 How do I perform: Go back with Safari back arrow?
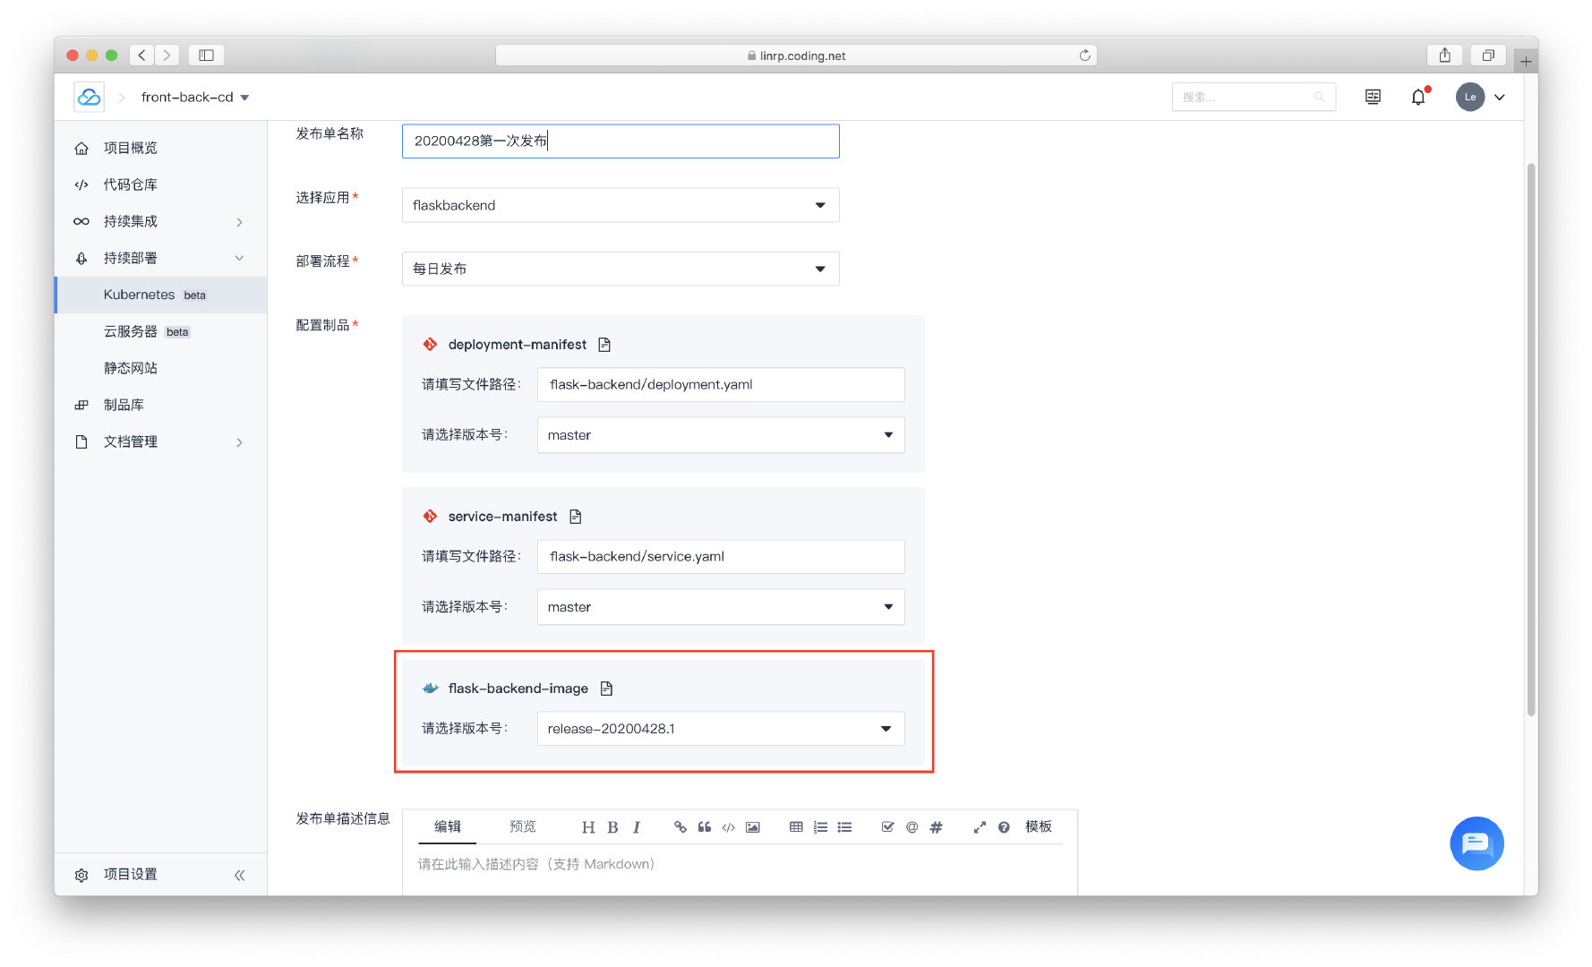point(141,56)
